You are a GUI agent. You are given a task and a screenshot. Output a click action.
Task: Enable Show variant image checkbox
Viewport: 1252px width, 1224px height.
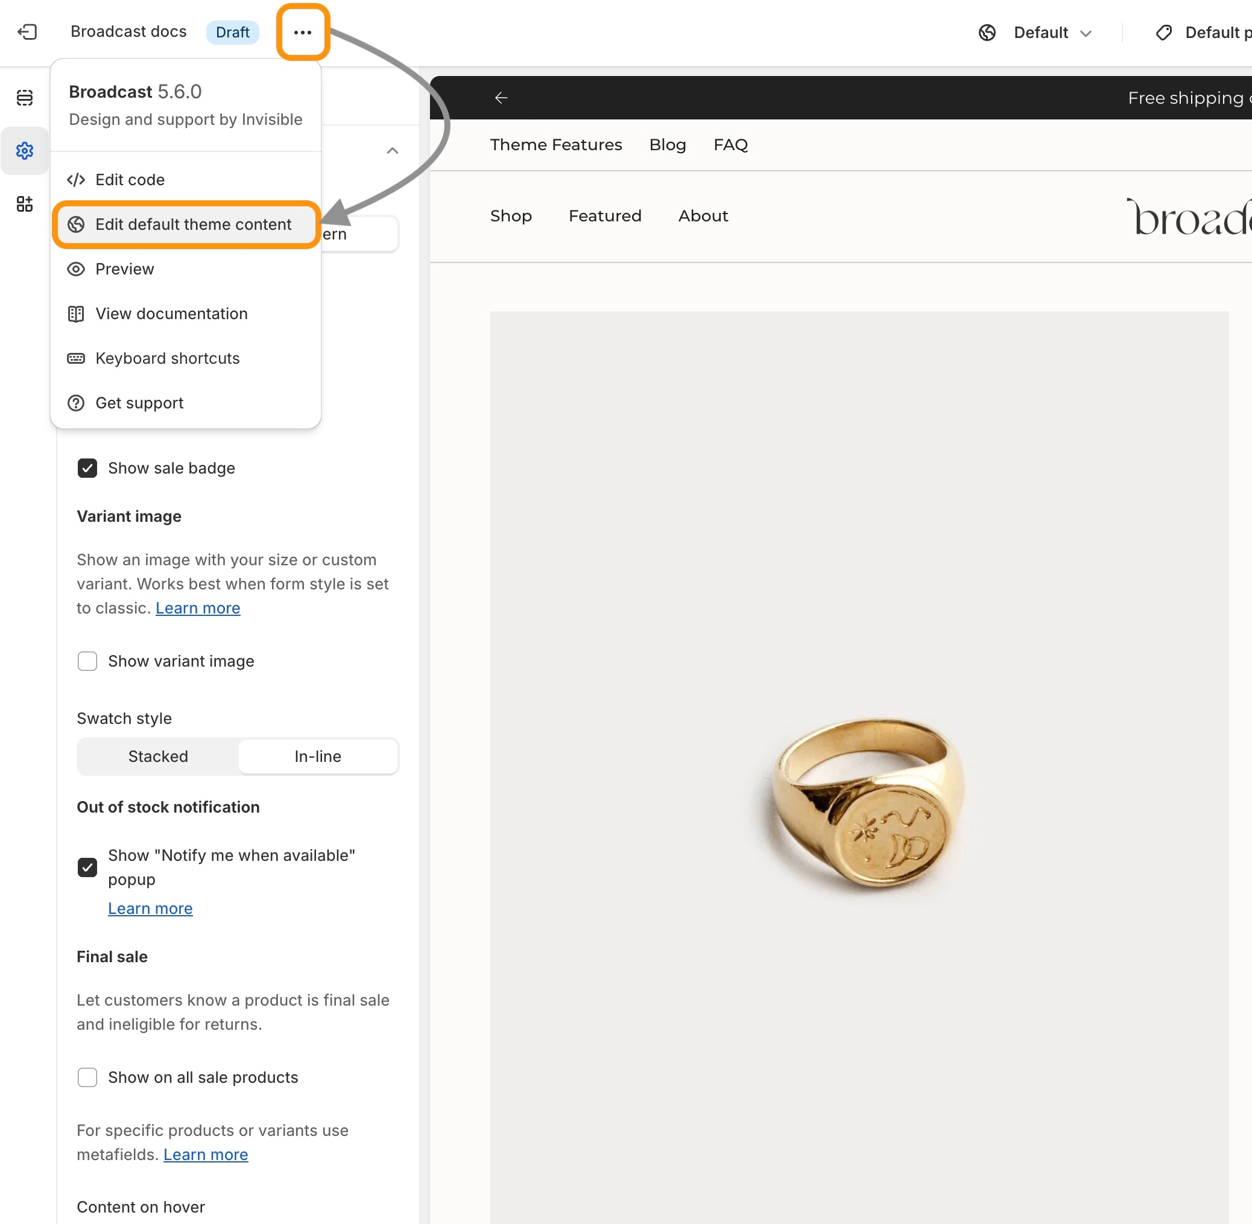click(x=87, y=661)
